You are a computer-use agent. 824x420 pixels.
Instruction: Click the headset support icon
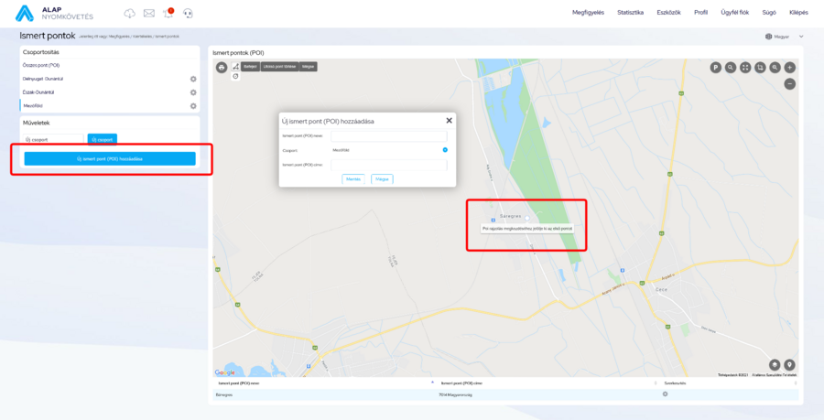tap(188, 13)
